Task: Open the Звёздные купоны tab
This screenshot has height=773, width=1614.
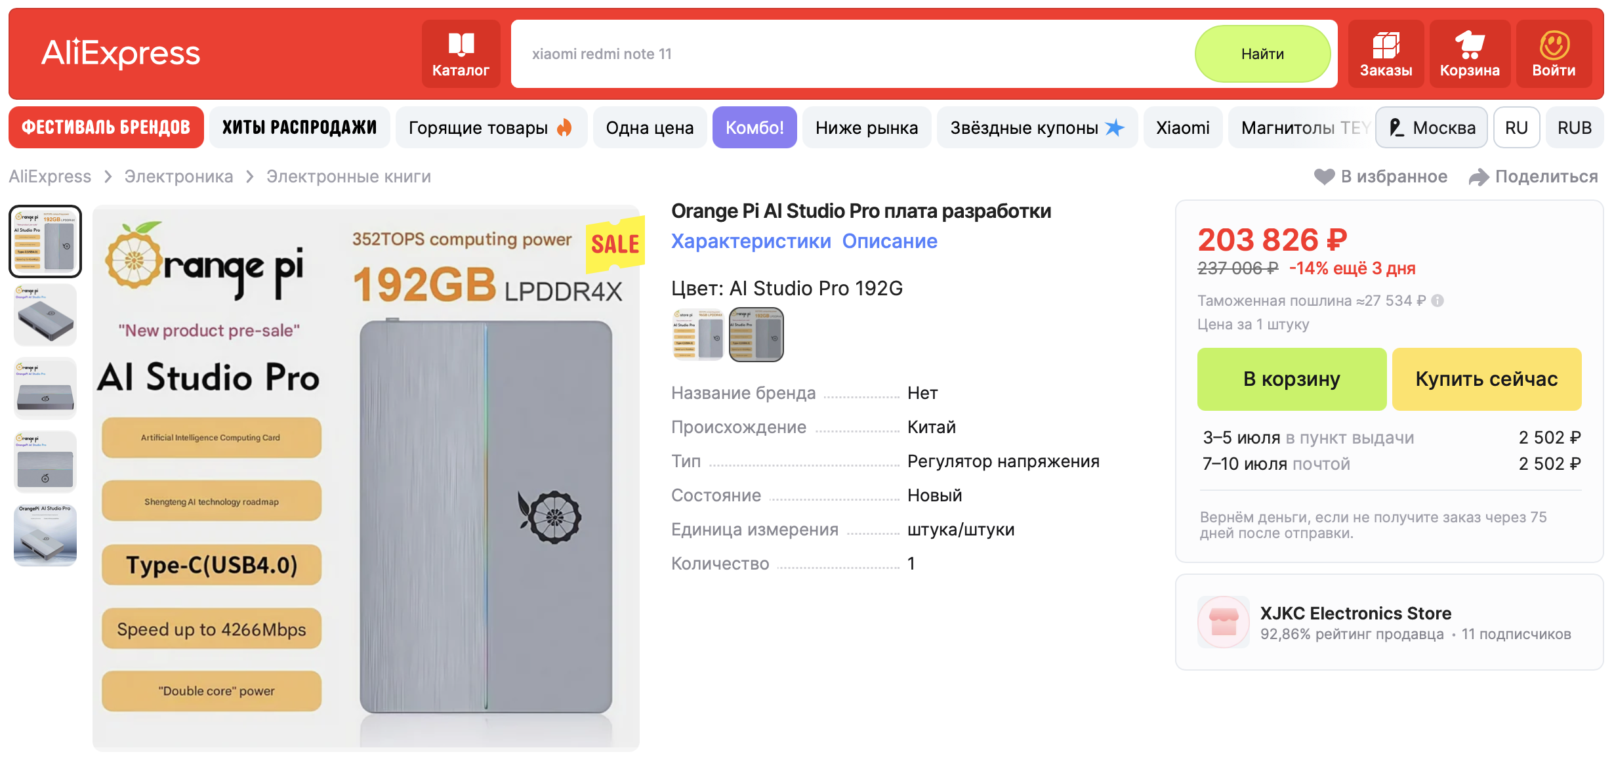Action: point(1037,127)
